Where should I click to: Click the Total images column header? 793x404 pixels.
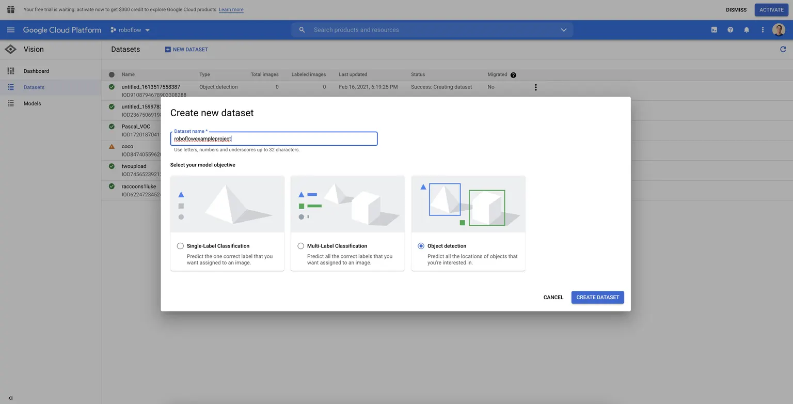264,74
